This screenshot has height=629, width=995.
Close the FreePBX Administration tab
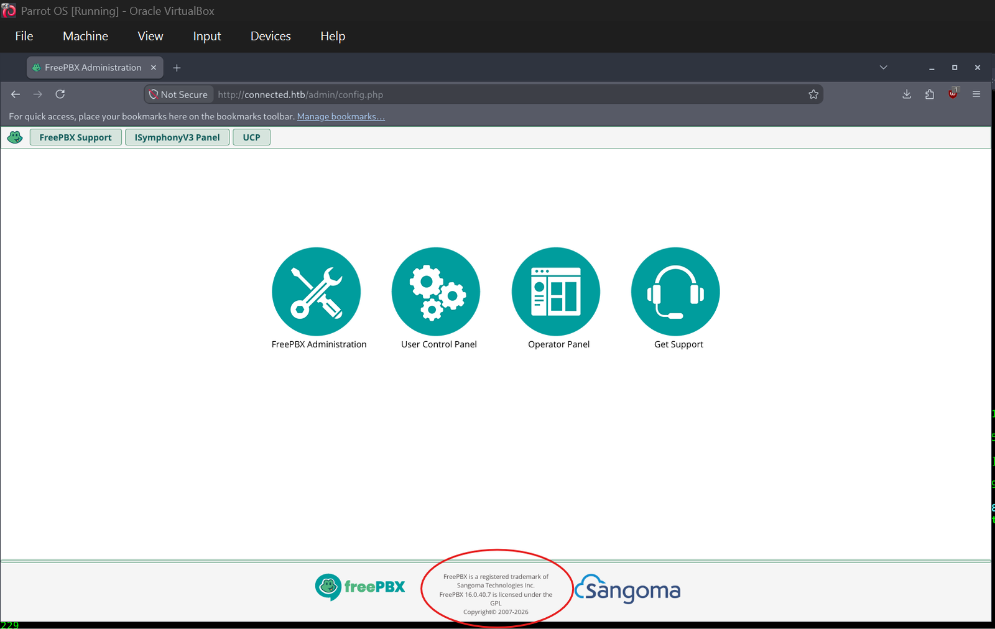click(153, 67)
